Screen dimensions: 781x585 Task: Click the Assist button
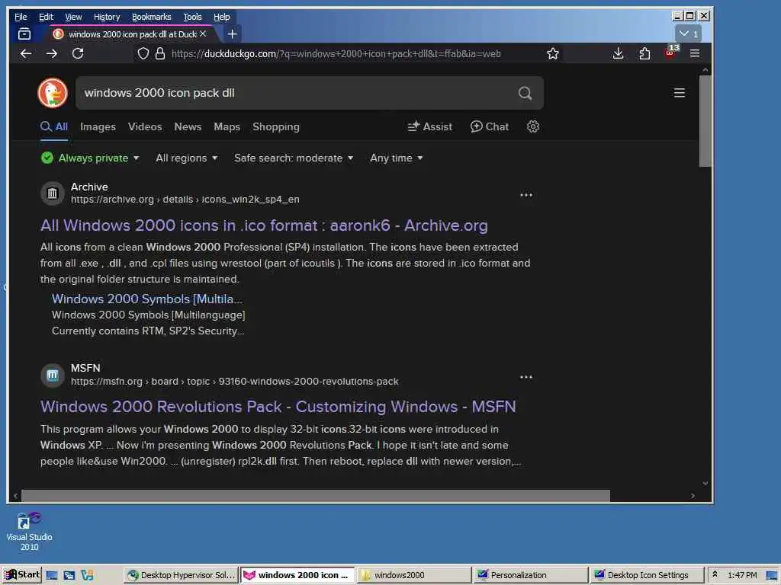pos(430,127)
